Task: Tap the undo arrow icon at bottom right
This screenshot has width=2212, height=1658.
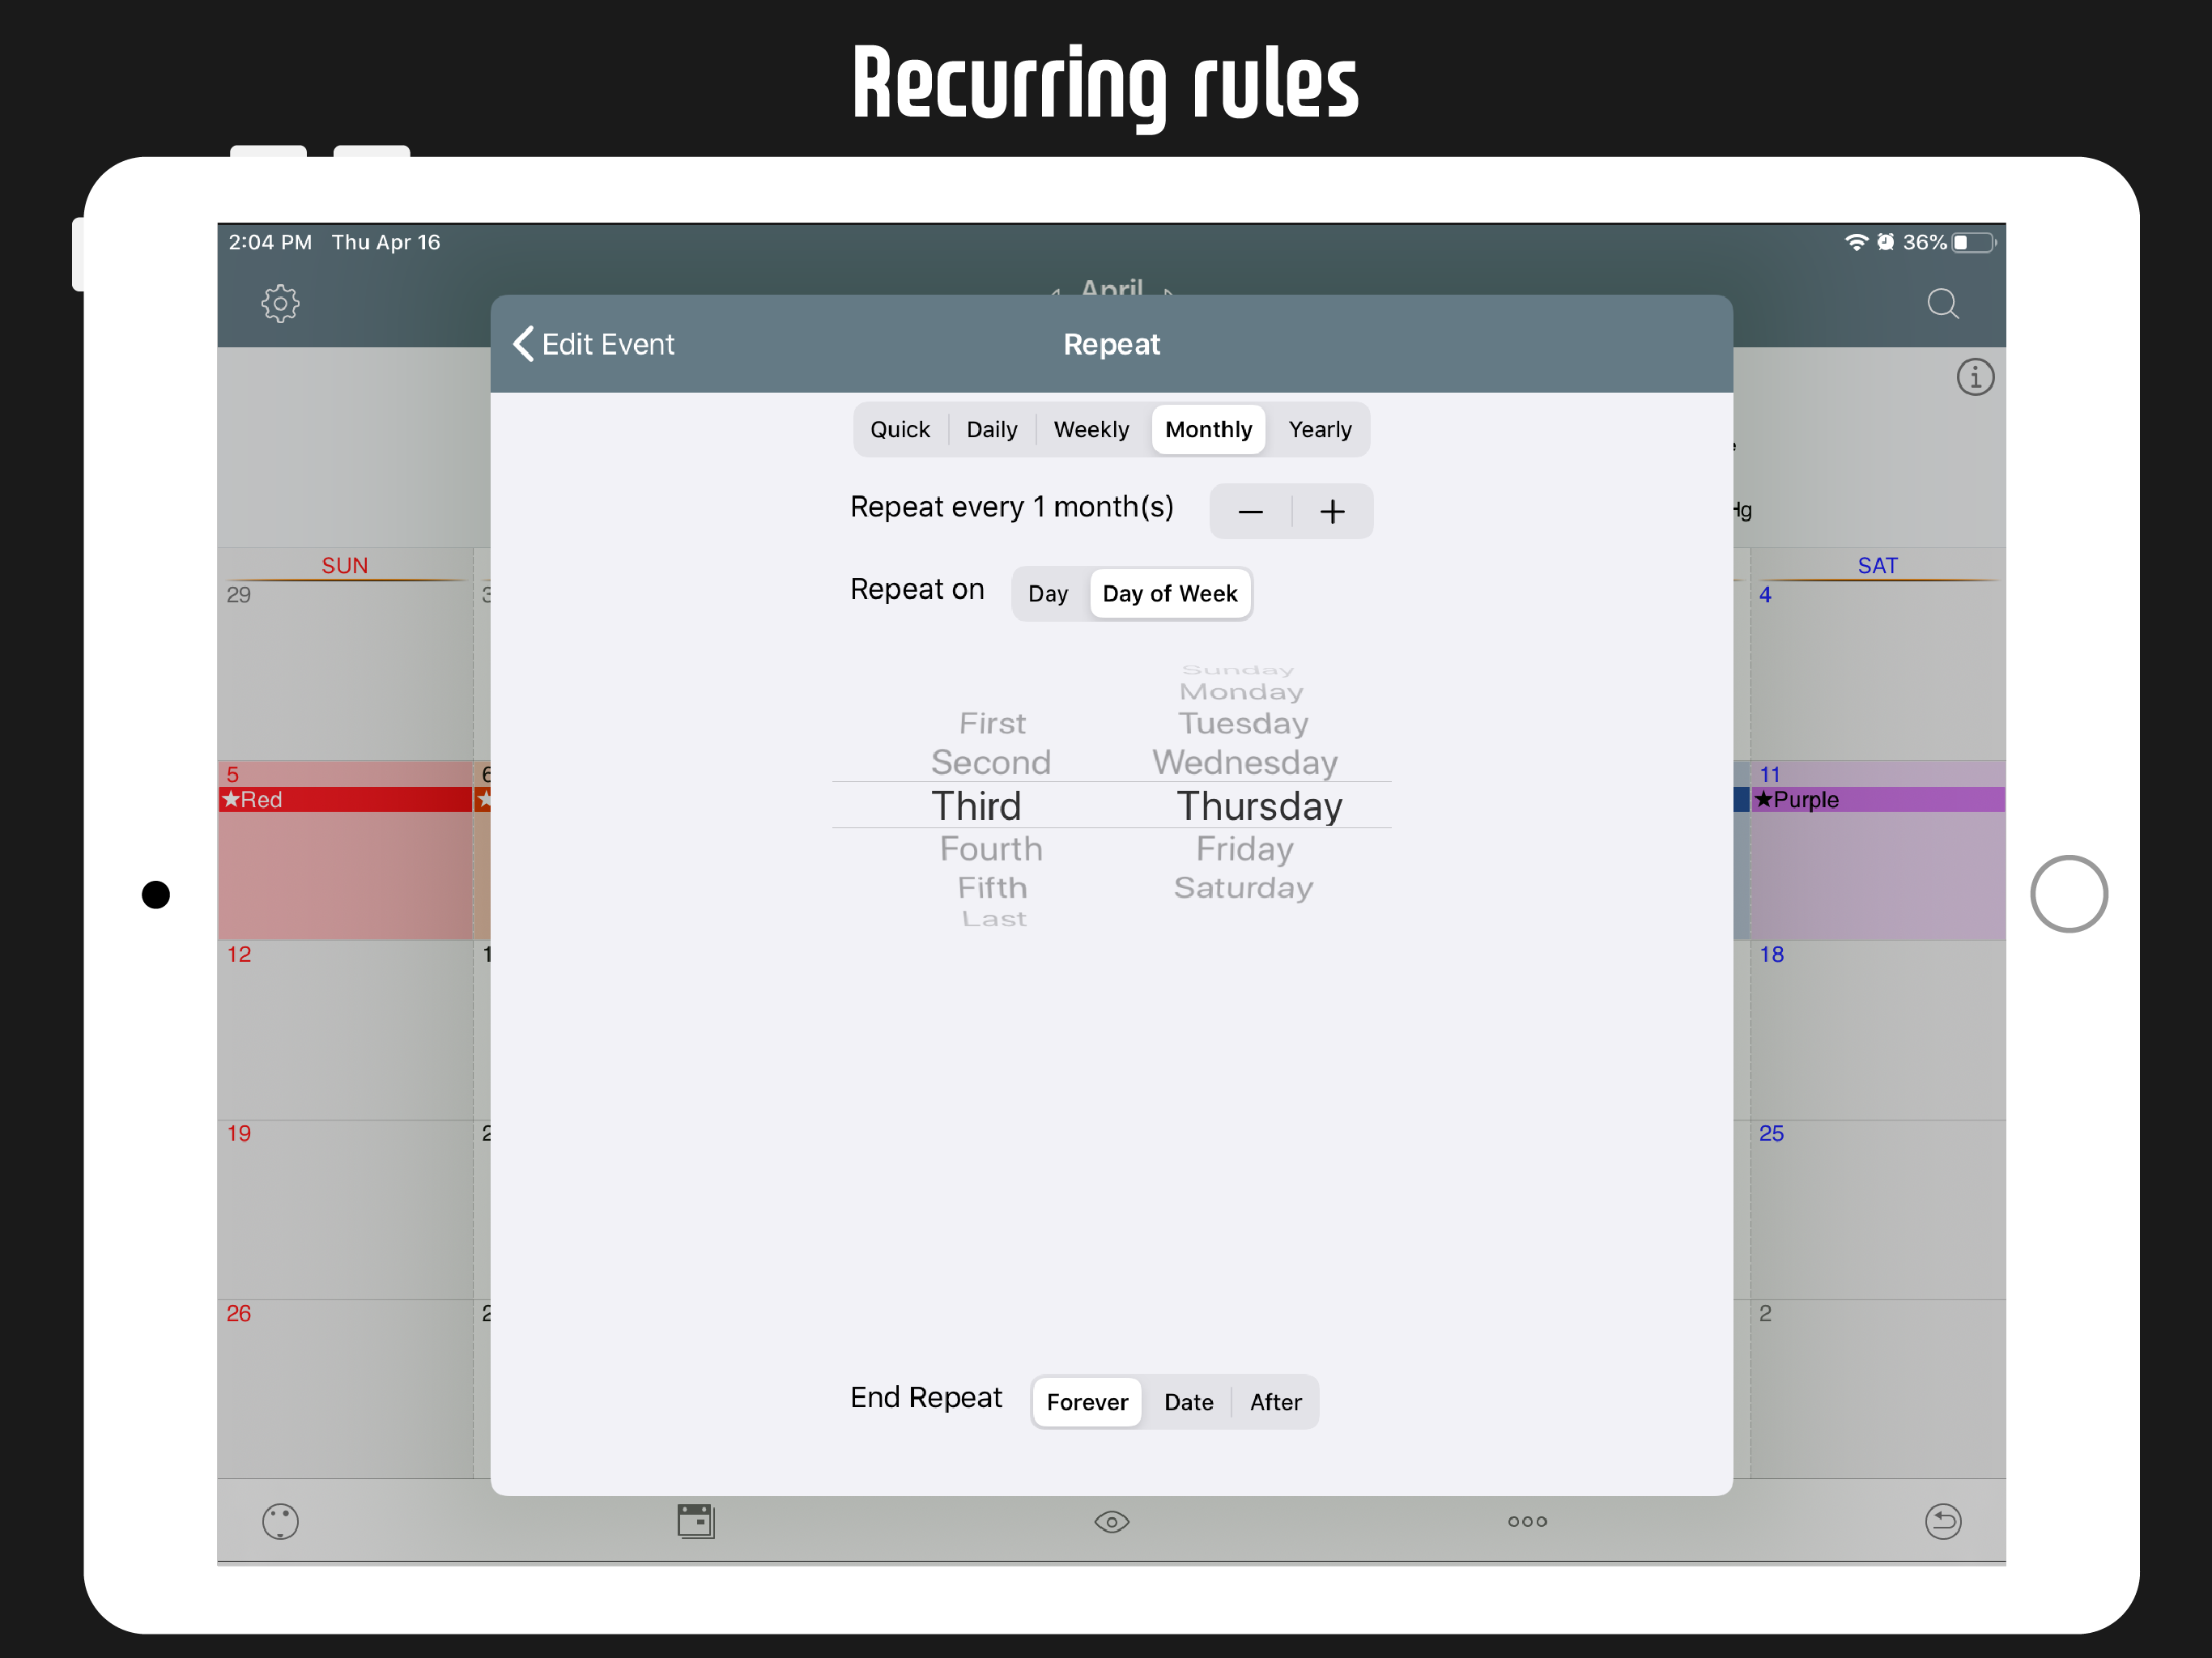Action: tap(1942, 1521)
